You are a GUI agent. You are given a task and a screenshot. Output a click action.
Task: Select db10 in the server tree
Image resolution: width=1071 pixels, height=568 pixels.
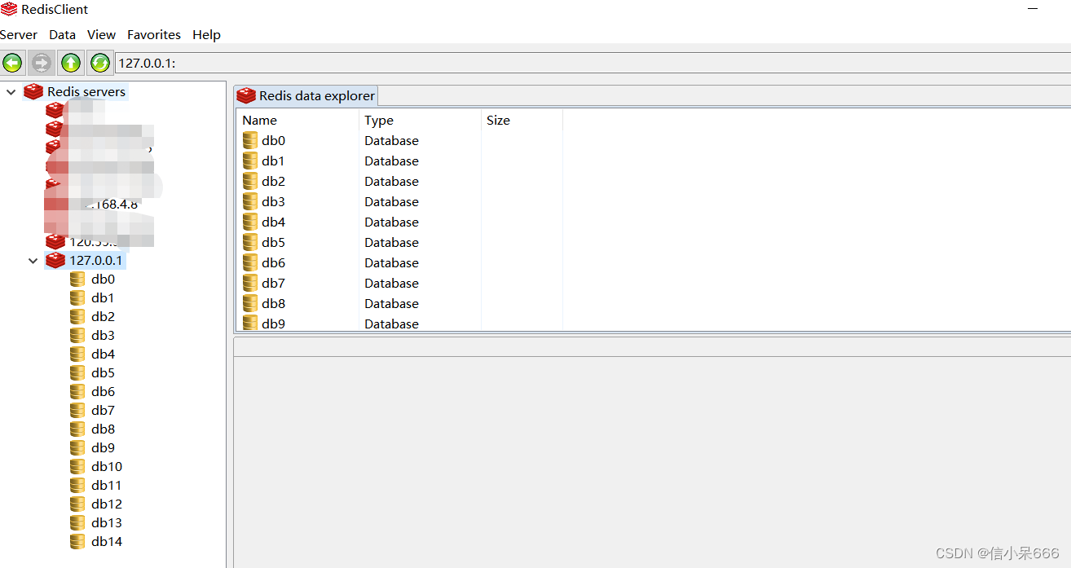107,467
